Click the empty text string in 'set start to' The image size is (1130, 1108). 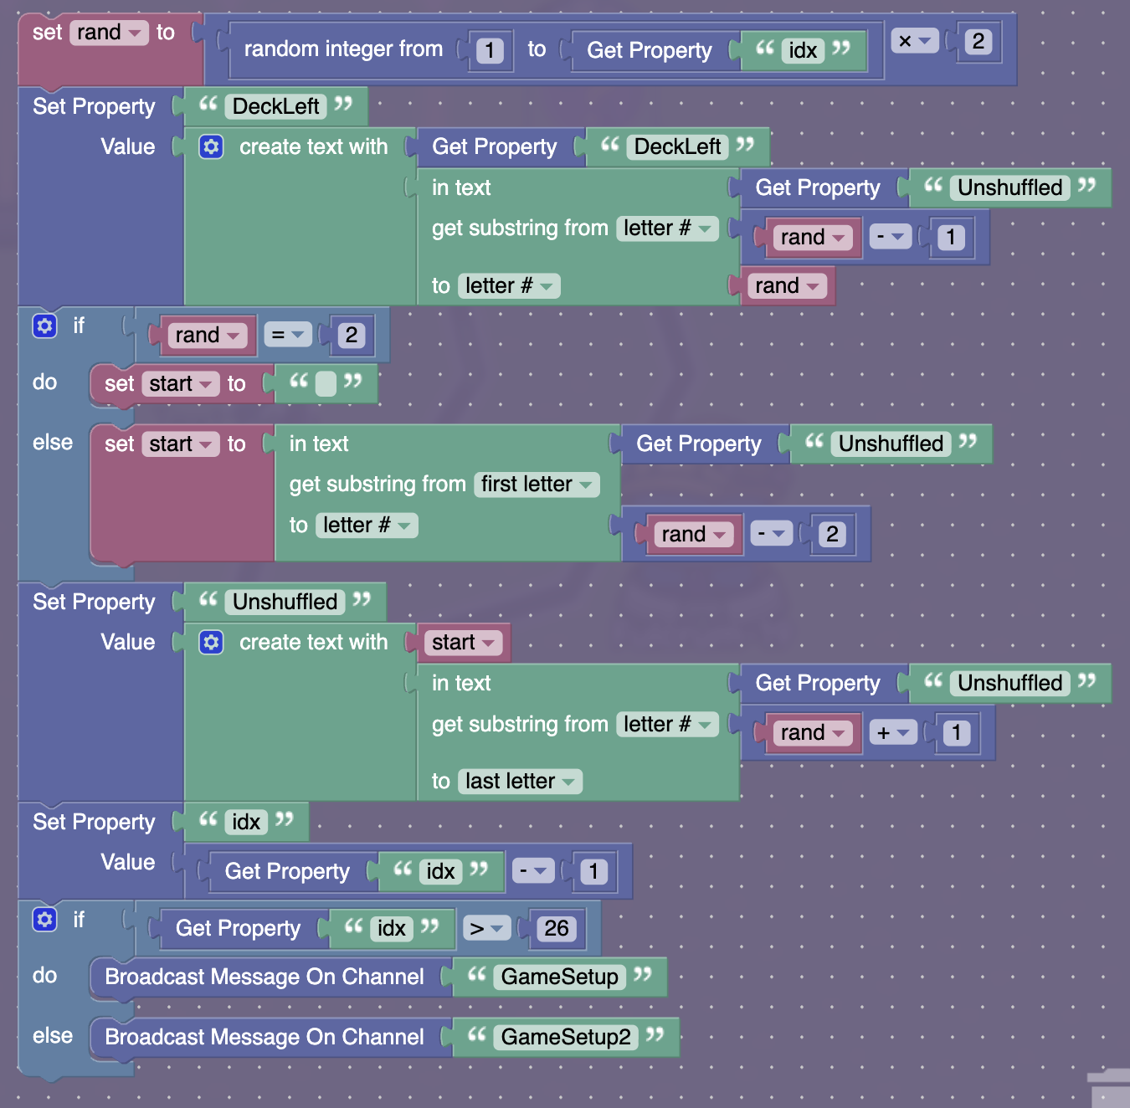click(326, 384)
